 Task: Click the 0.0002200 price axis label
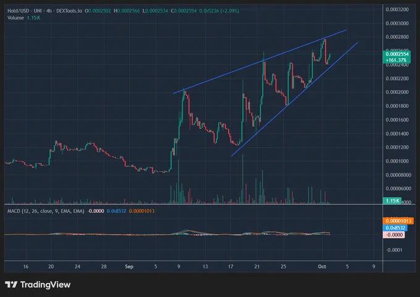(x=397, y=78)
